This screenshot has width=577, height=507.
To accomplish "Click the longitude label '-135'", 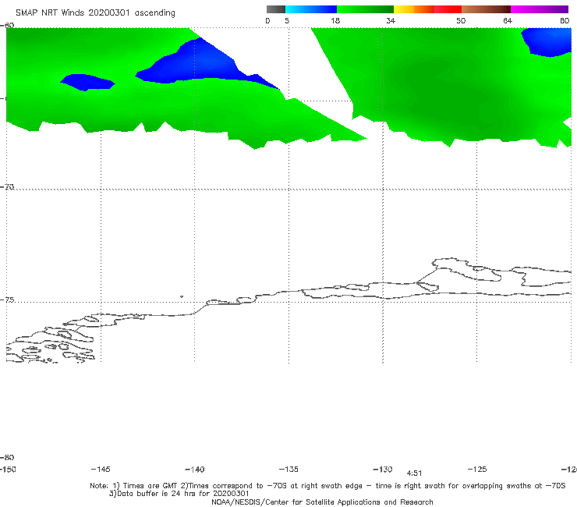I will (x=288, y=469).
